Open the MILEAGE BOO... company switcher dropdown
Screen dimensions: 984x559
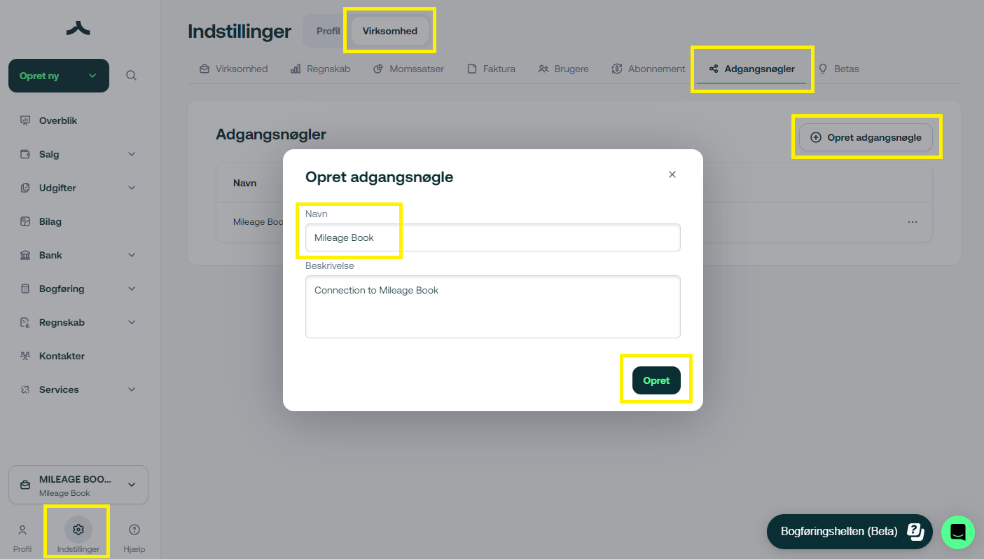pyautogui.click(x=78, y=485)
